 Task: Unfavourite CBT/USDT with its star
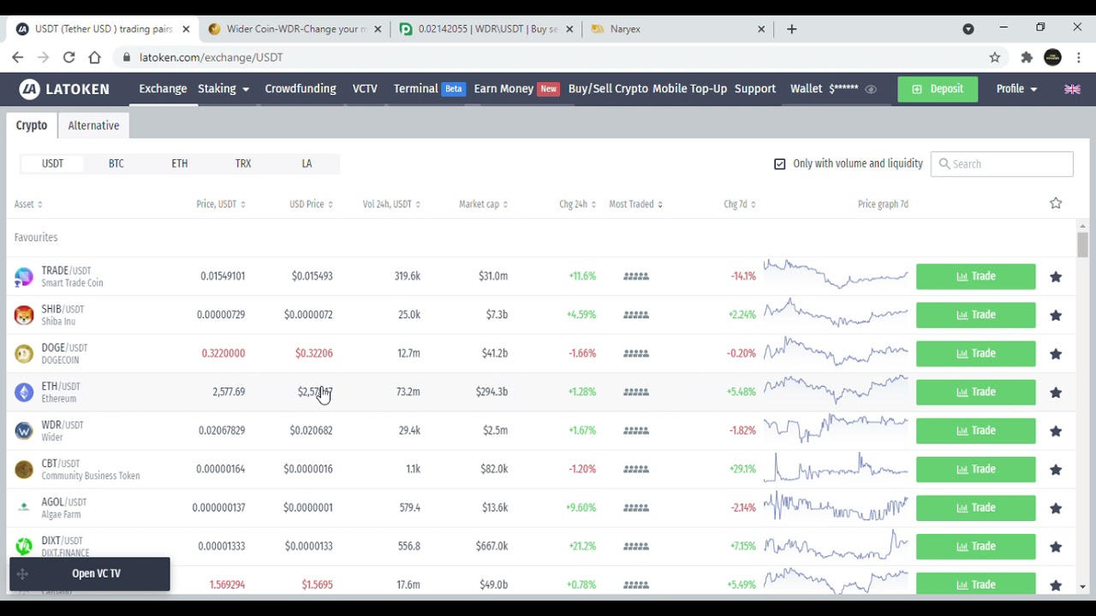click(1056, 469)
